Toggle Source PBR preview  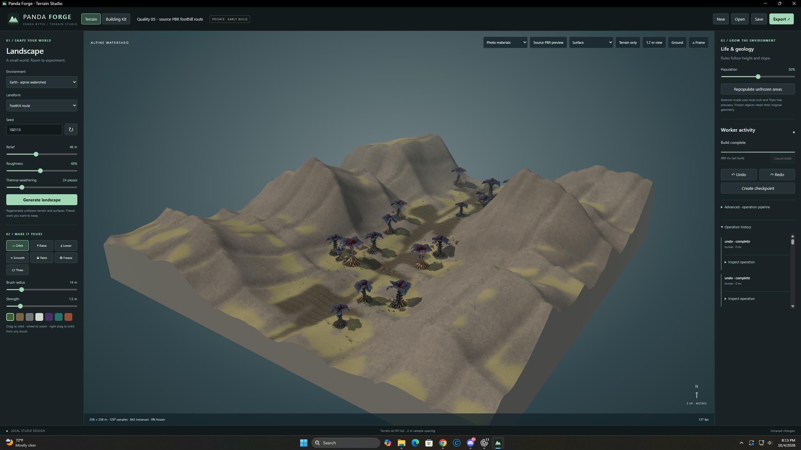548,43
